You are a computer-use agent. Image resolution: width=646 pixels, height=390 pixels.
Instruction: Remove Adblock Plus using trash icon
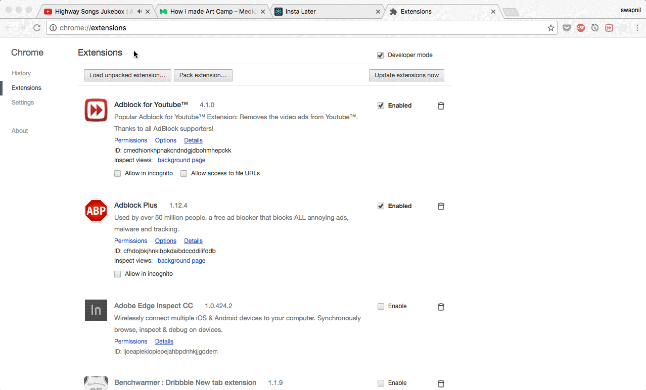click(441, 206)
